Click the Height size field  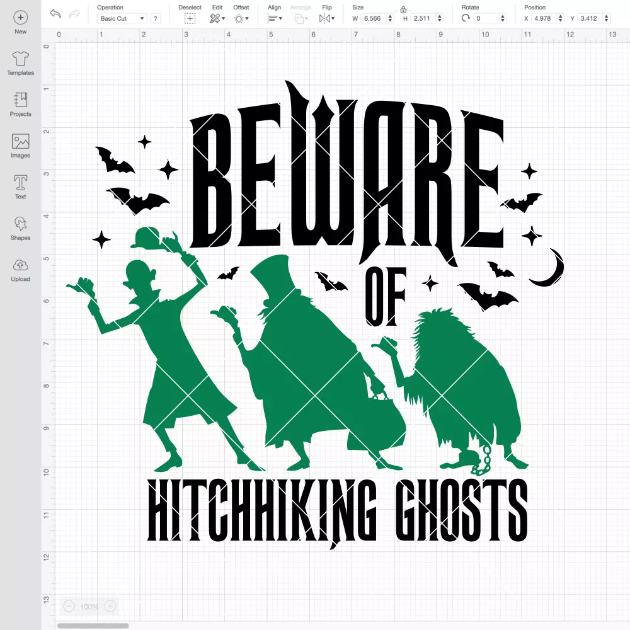point(423,18)
